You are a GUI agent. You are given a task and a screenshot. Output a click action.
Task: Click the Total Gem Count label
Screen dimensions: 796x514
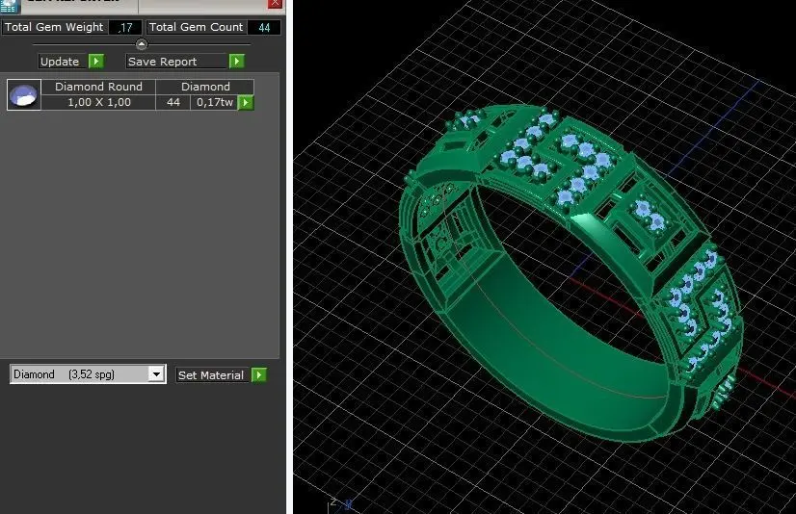click(196, 27)
